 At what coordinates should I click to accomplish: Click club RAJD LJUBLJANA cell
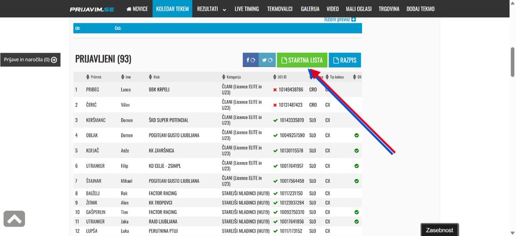163,222
